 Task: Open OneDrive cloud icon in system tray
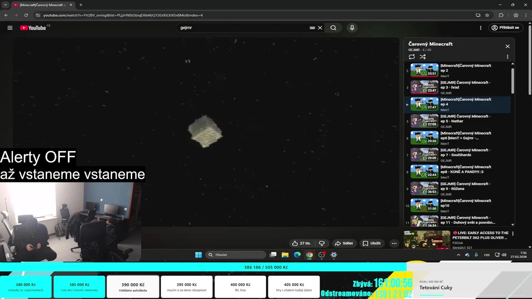[467, 255]
